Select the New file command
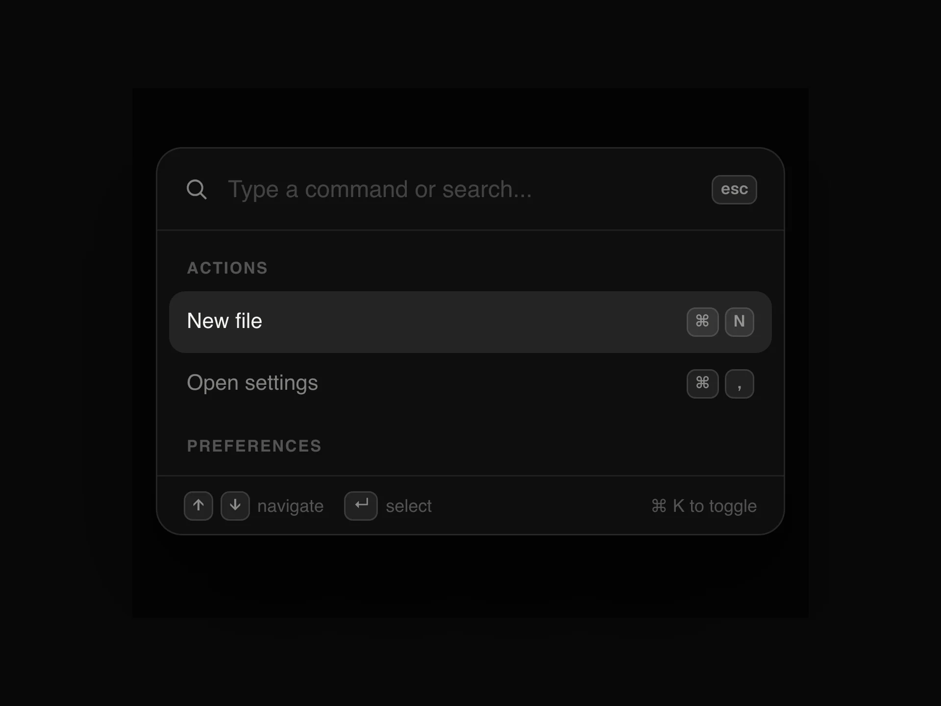The height and width of the screenshot is (706, 941). pyautogui.click(x=470, y=322)
